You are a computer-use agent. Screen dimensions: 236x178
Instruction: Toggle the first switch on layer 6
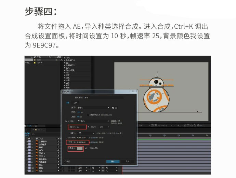tap(58, 156)
